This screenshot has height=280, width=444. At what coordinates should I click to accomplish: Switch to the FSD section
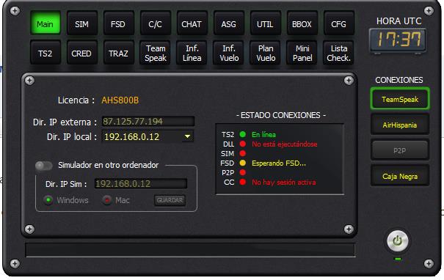pyautogui.click(x=118, y=23)
